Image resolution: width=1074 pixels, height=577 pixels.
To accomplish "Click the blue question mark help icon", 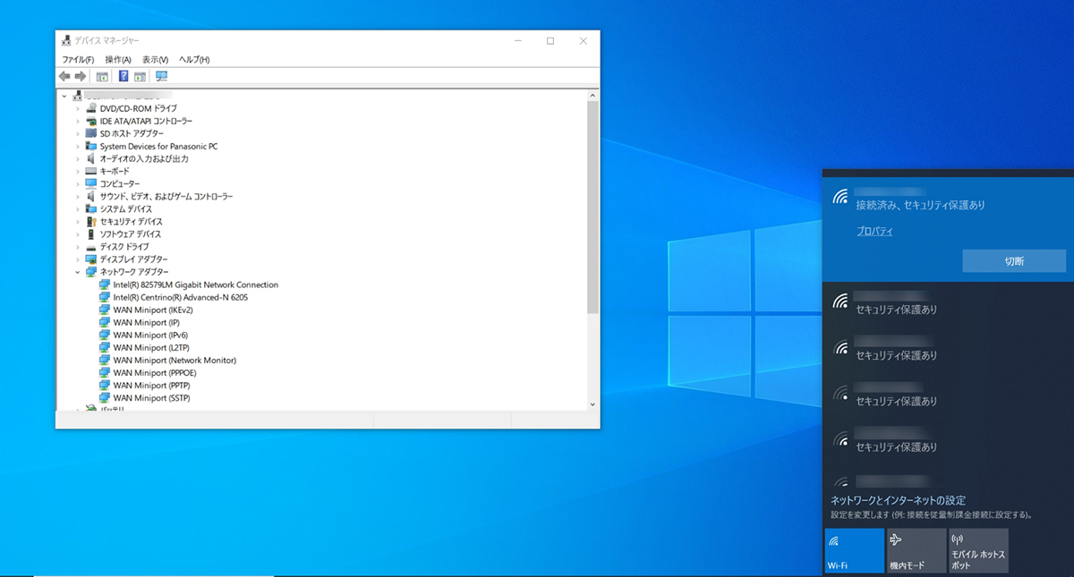I will [124, 77].
